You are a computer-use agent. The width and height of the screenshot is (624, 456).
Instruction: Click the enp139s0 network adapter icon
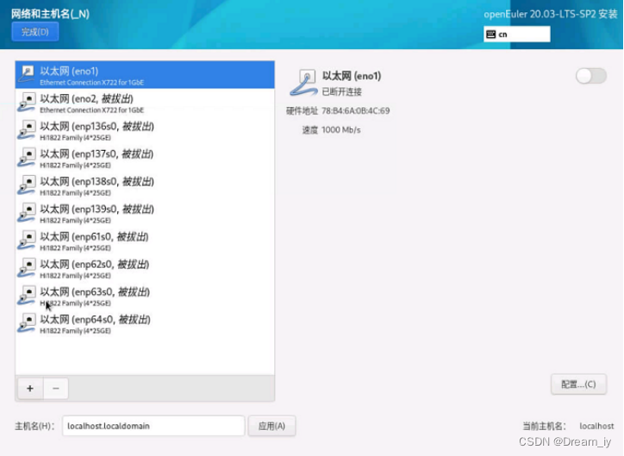[x=27, y=212]
